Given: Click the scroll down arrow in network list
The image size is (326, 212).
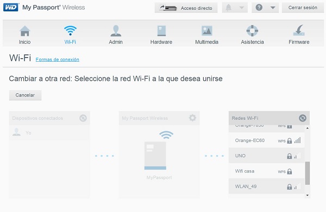Looking at the screenshot, I should click(x=308, y=195).
